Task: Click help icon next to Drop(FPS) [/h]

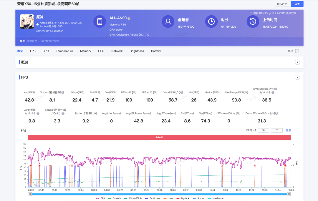Action: coord(182,92)
